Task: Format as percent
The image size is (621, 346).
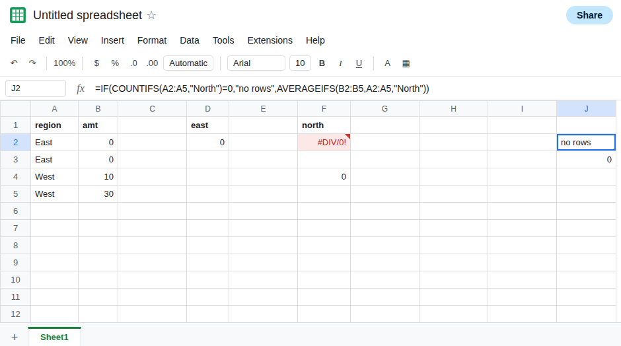Action: 115,63
